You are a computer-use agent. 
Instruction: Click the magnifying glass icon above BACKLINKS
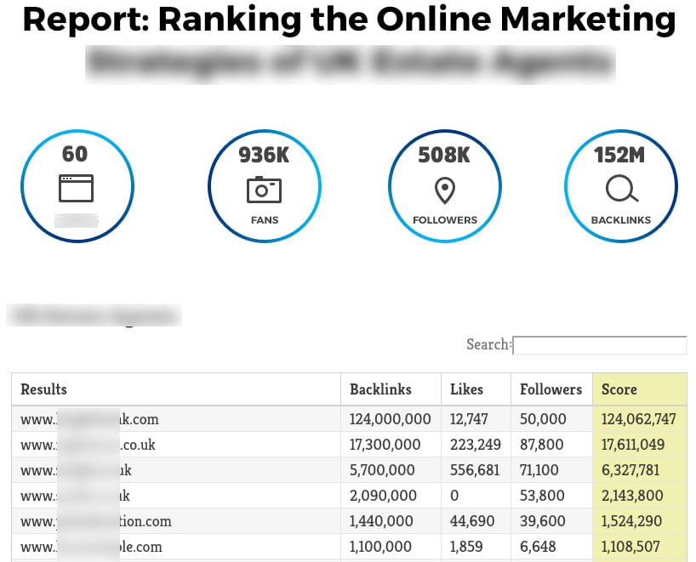click(x=621, y=189)
